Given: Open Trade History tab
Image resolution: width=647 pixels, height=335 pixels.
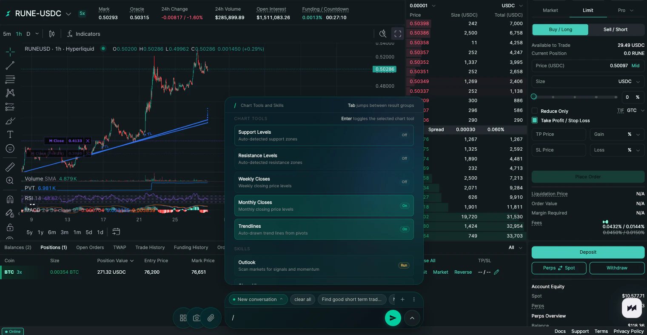Looking at the screenshot, I should tap(150, 247).
